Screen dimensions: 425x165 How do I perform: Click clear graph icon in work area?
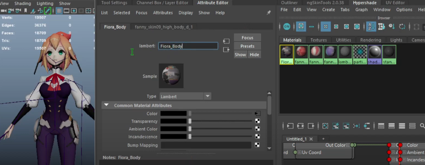click(325, 126)
